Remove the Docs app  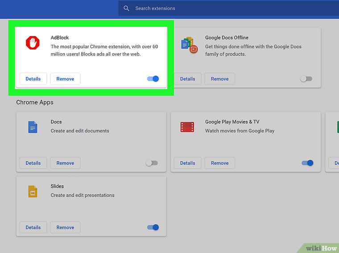pos(65,163)
